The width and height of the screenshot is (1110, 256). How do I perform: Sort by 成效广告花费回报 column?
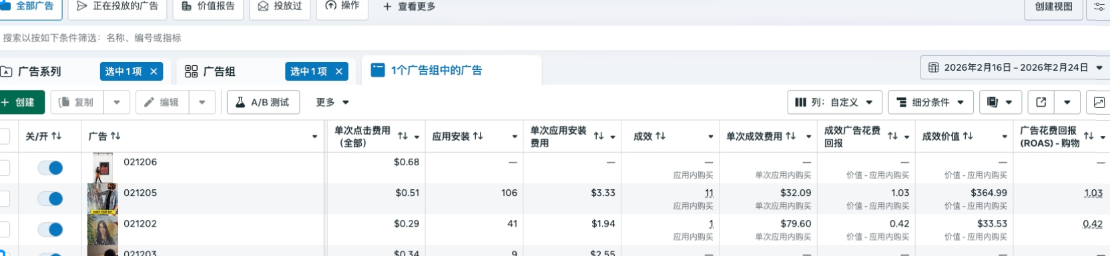pyautogui.click(x=892, y=136)
